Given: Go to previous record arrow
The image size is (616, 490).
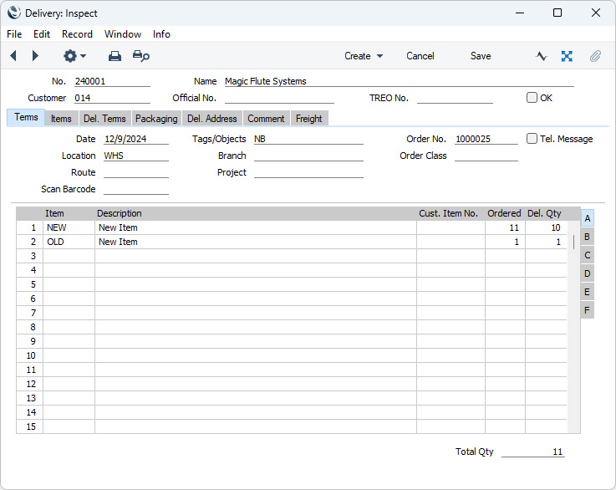Looking at the screenshot, I should coord(13,56).
